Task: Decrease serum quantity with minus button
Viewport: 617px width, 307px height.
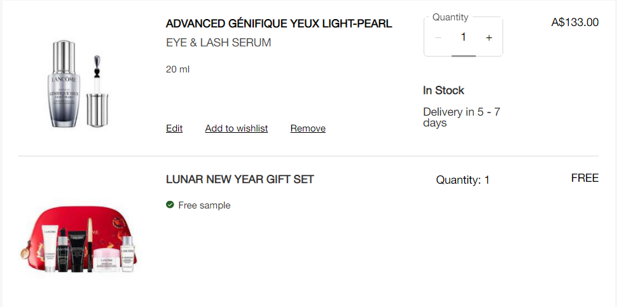Action: coord(438,38)
